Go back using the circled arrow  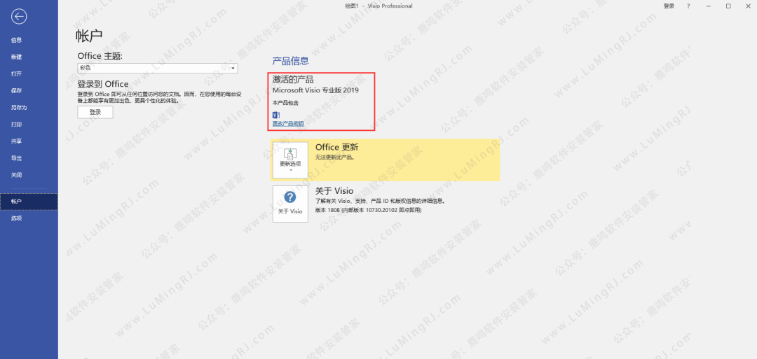click(x=19, y=17)
